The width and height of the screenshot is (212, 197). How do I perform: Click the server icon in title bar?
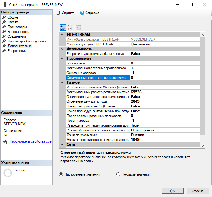5,4
